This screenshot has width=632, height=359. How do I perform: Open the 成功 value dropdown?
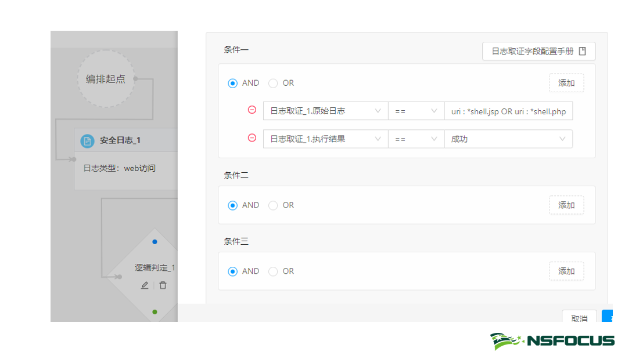(508, 139)
